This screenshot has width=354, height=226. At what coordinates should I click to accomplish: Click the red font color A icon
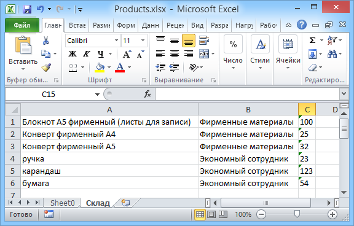pyautogui.click(x=120, y=67)
